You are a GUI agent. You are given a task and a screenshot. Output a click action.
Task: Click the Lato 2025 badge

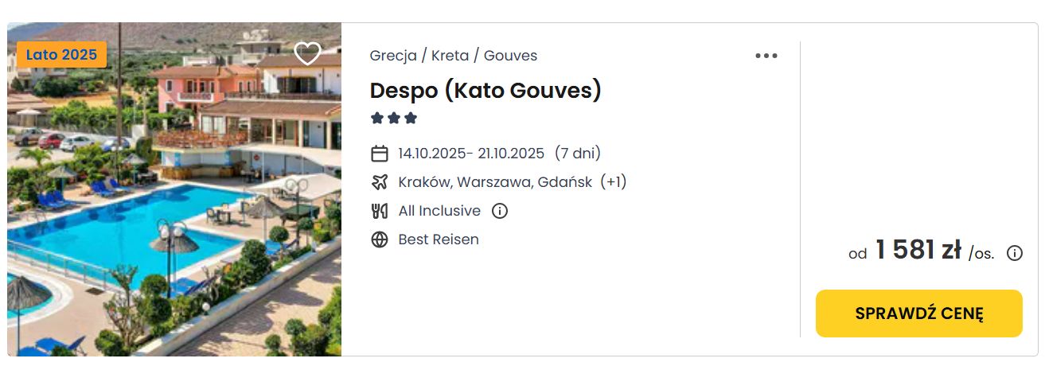(x=61, y=55)
